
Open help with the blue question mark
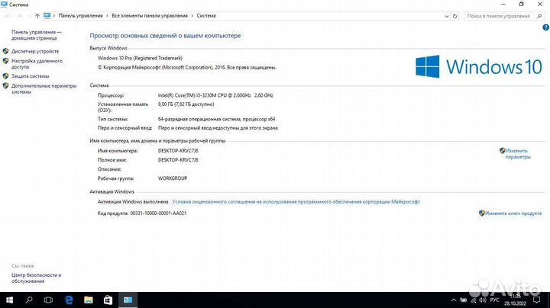[545, 27]
